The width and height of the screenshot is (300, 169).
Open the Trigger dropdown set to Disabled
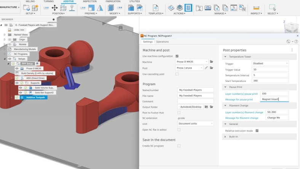click(x=270, y=64)
